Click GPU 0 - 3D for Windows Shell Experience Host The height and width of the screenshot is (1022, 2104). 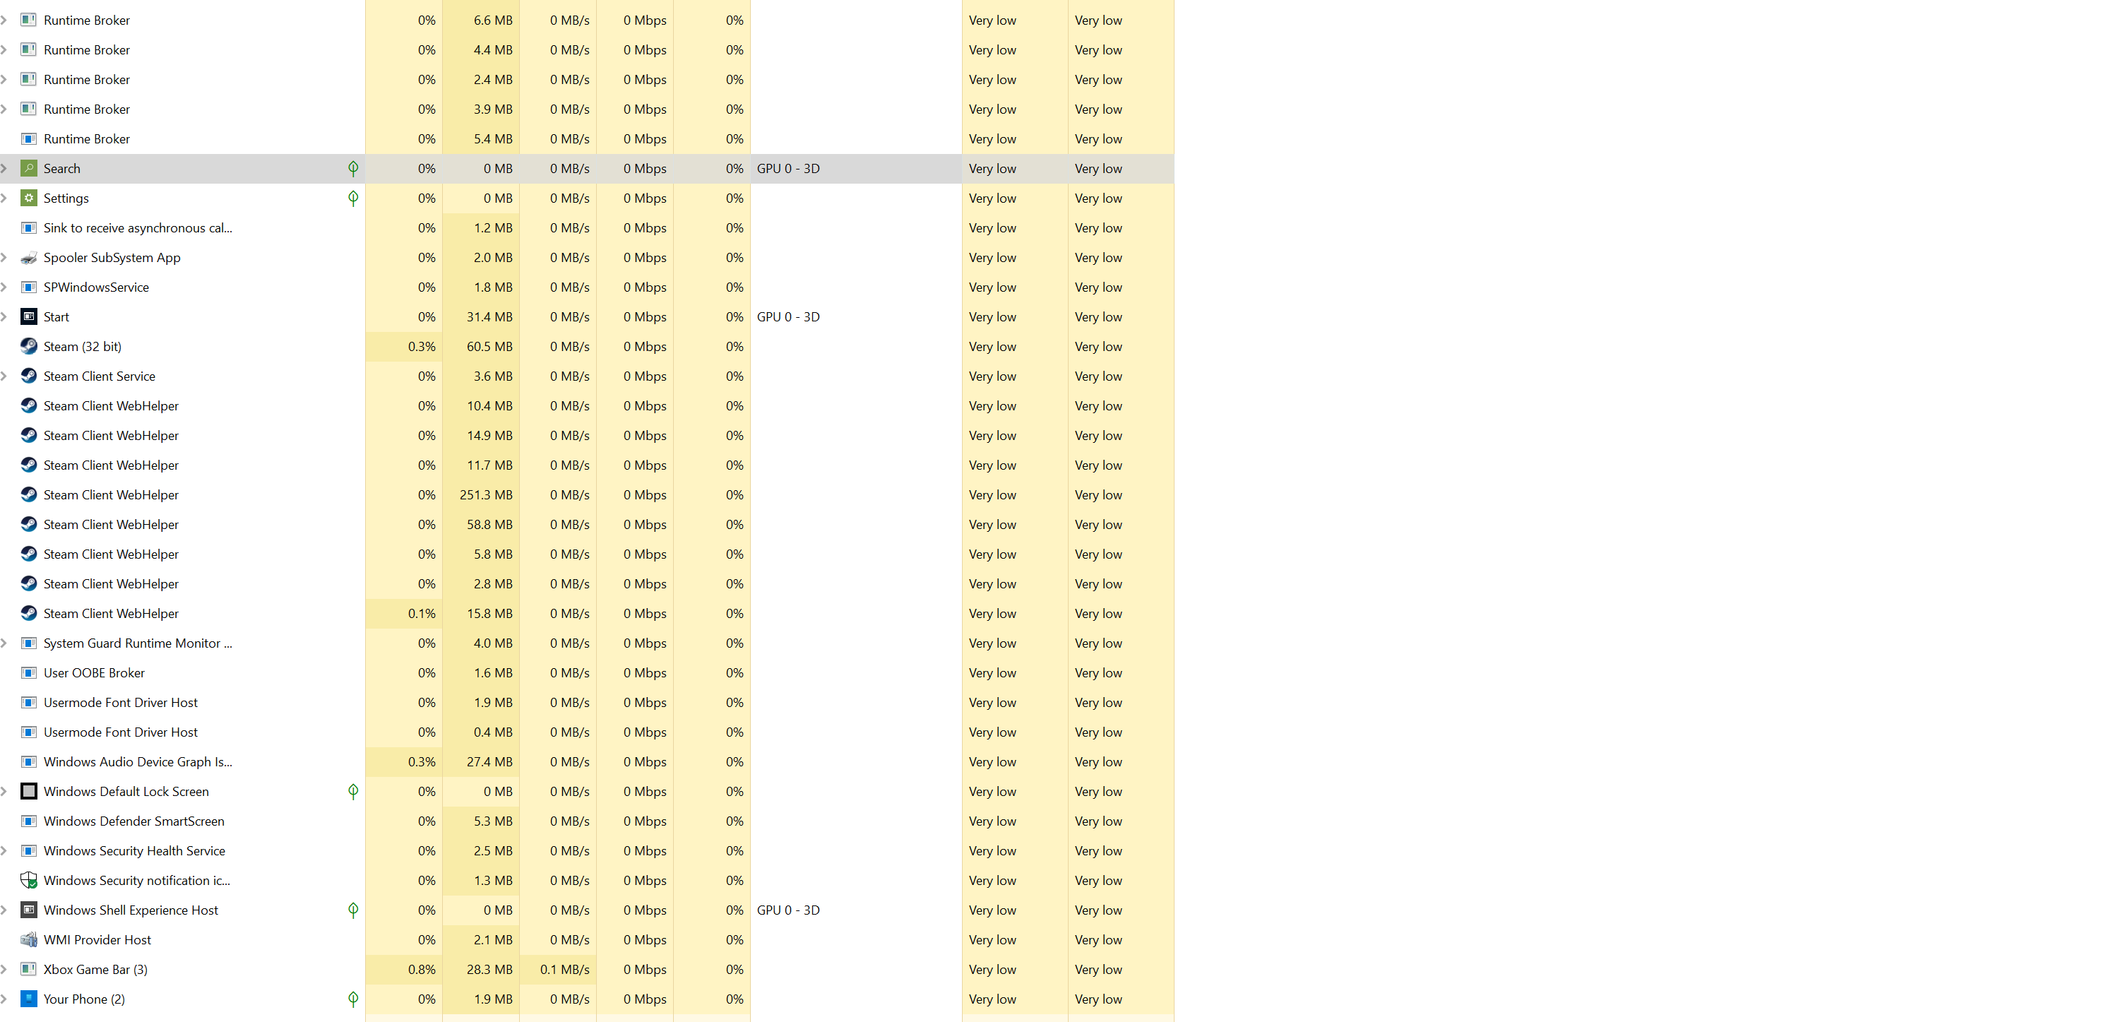(x=788, y=910)
